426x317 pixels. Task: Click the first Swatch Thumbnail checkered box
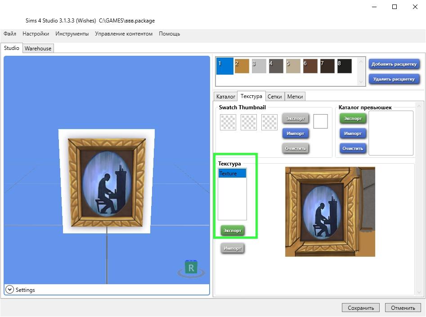(x=228, y=122)
